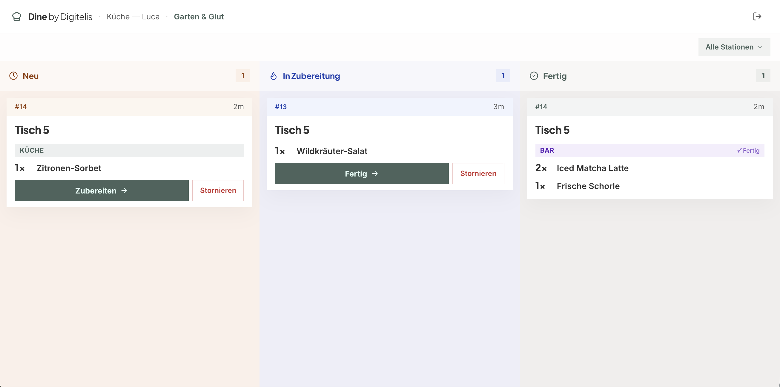Click the Garten & Glut restaurant name
Viewport: 780px width, 387px height.
coord(199,17)
